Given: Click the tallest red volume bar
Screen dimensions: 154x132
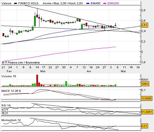Looking at the screenshot, I should click(x=37, y=80).
